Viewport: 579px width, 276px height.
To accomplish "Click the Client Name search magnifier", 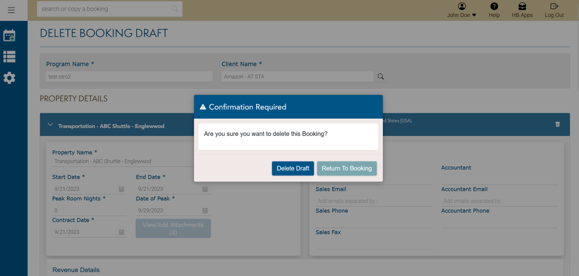I will coord(380,77).
